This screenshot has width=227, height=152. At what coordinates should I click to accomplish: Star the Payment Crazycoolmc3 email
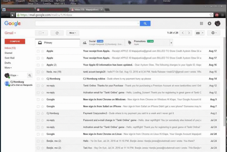[x=43, y=113]
